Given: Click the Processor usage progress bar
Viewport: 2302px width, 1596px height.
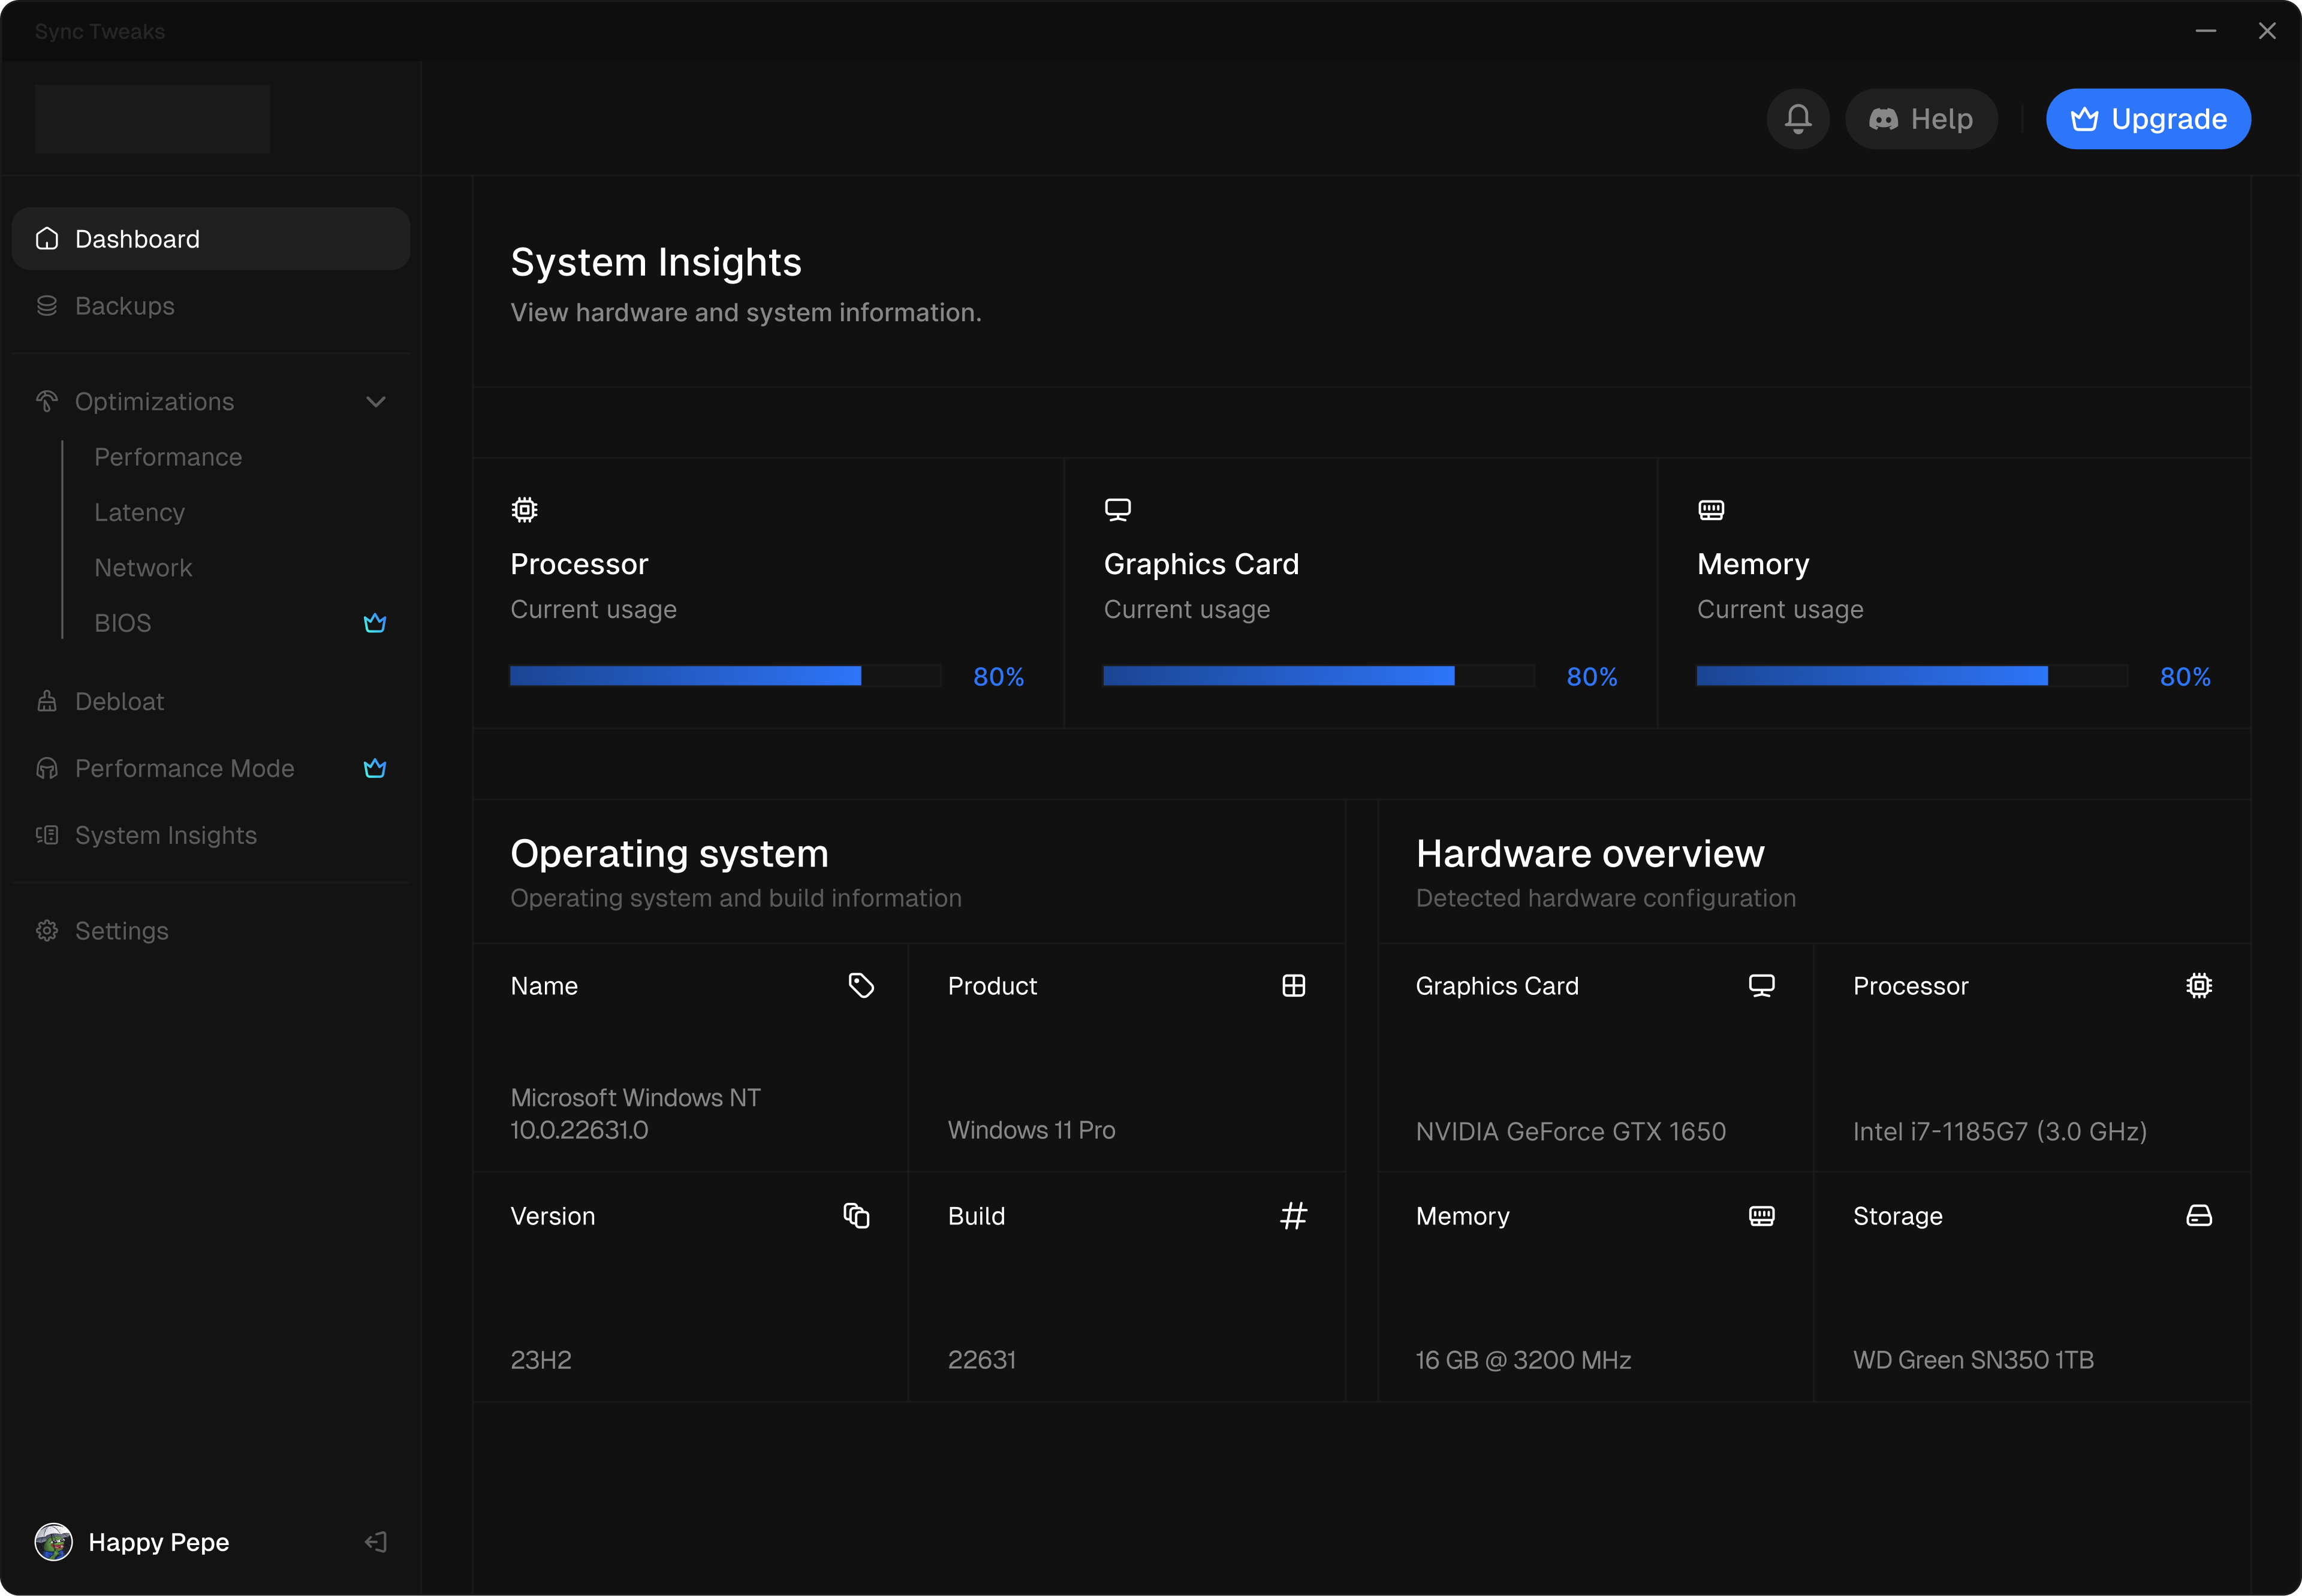Looking at the screenshot, I should 725,676.
